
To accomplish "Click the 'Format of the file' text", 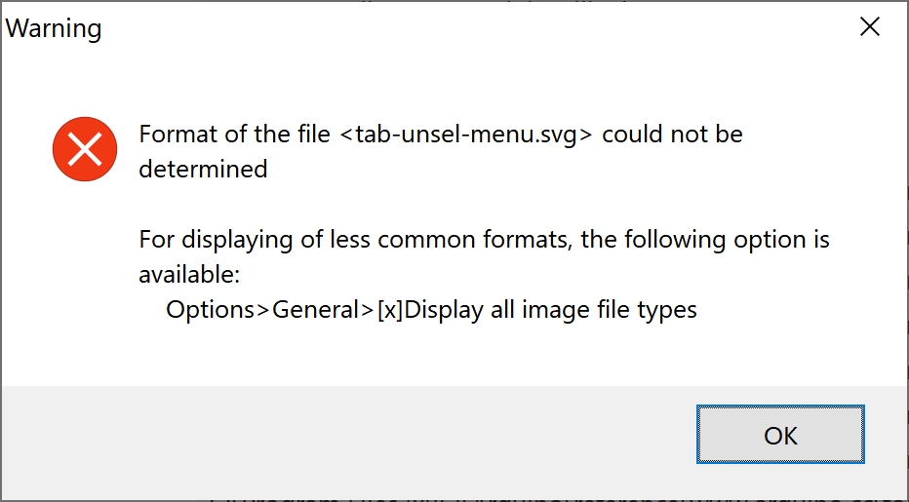I will point(234,134).
